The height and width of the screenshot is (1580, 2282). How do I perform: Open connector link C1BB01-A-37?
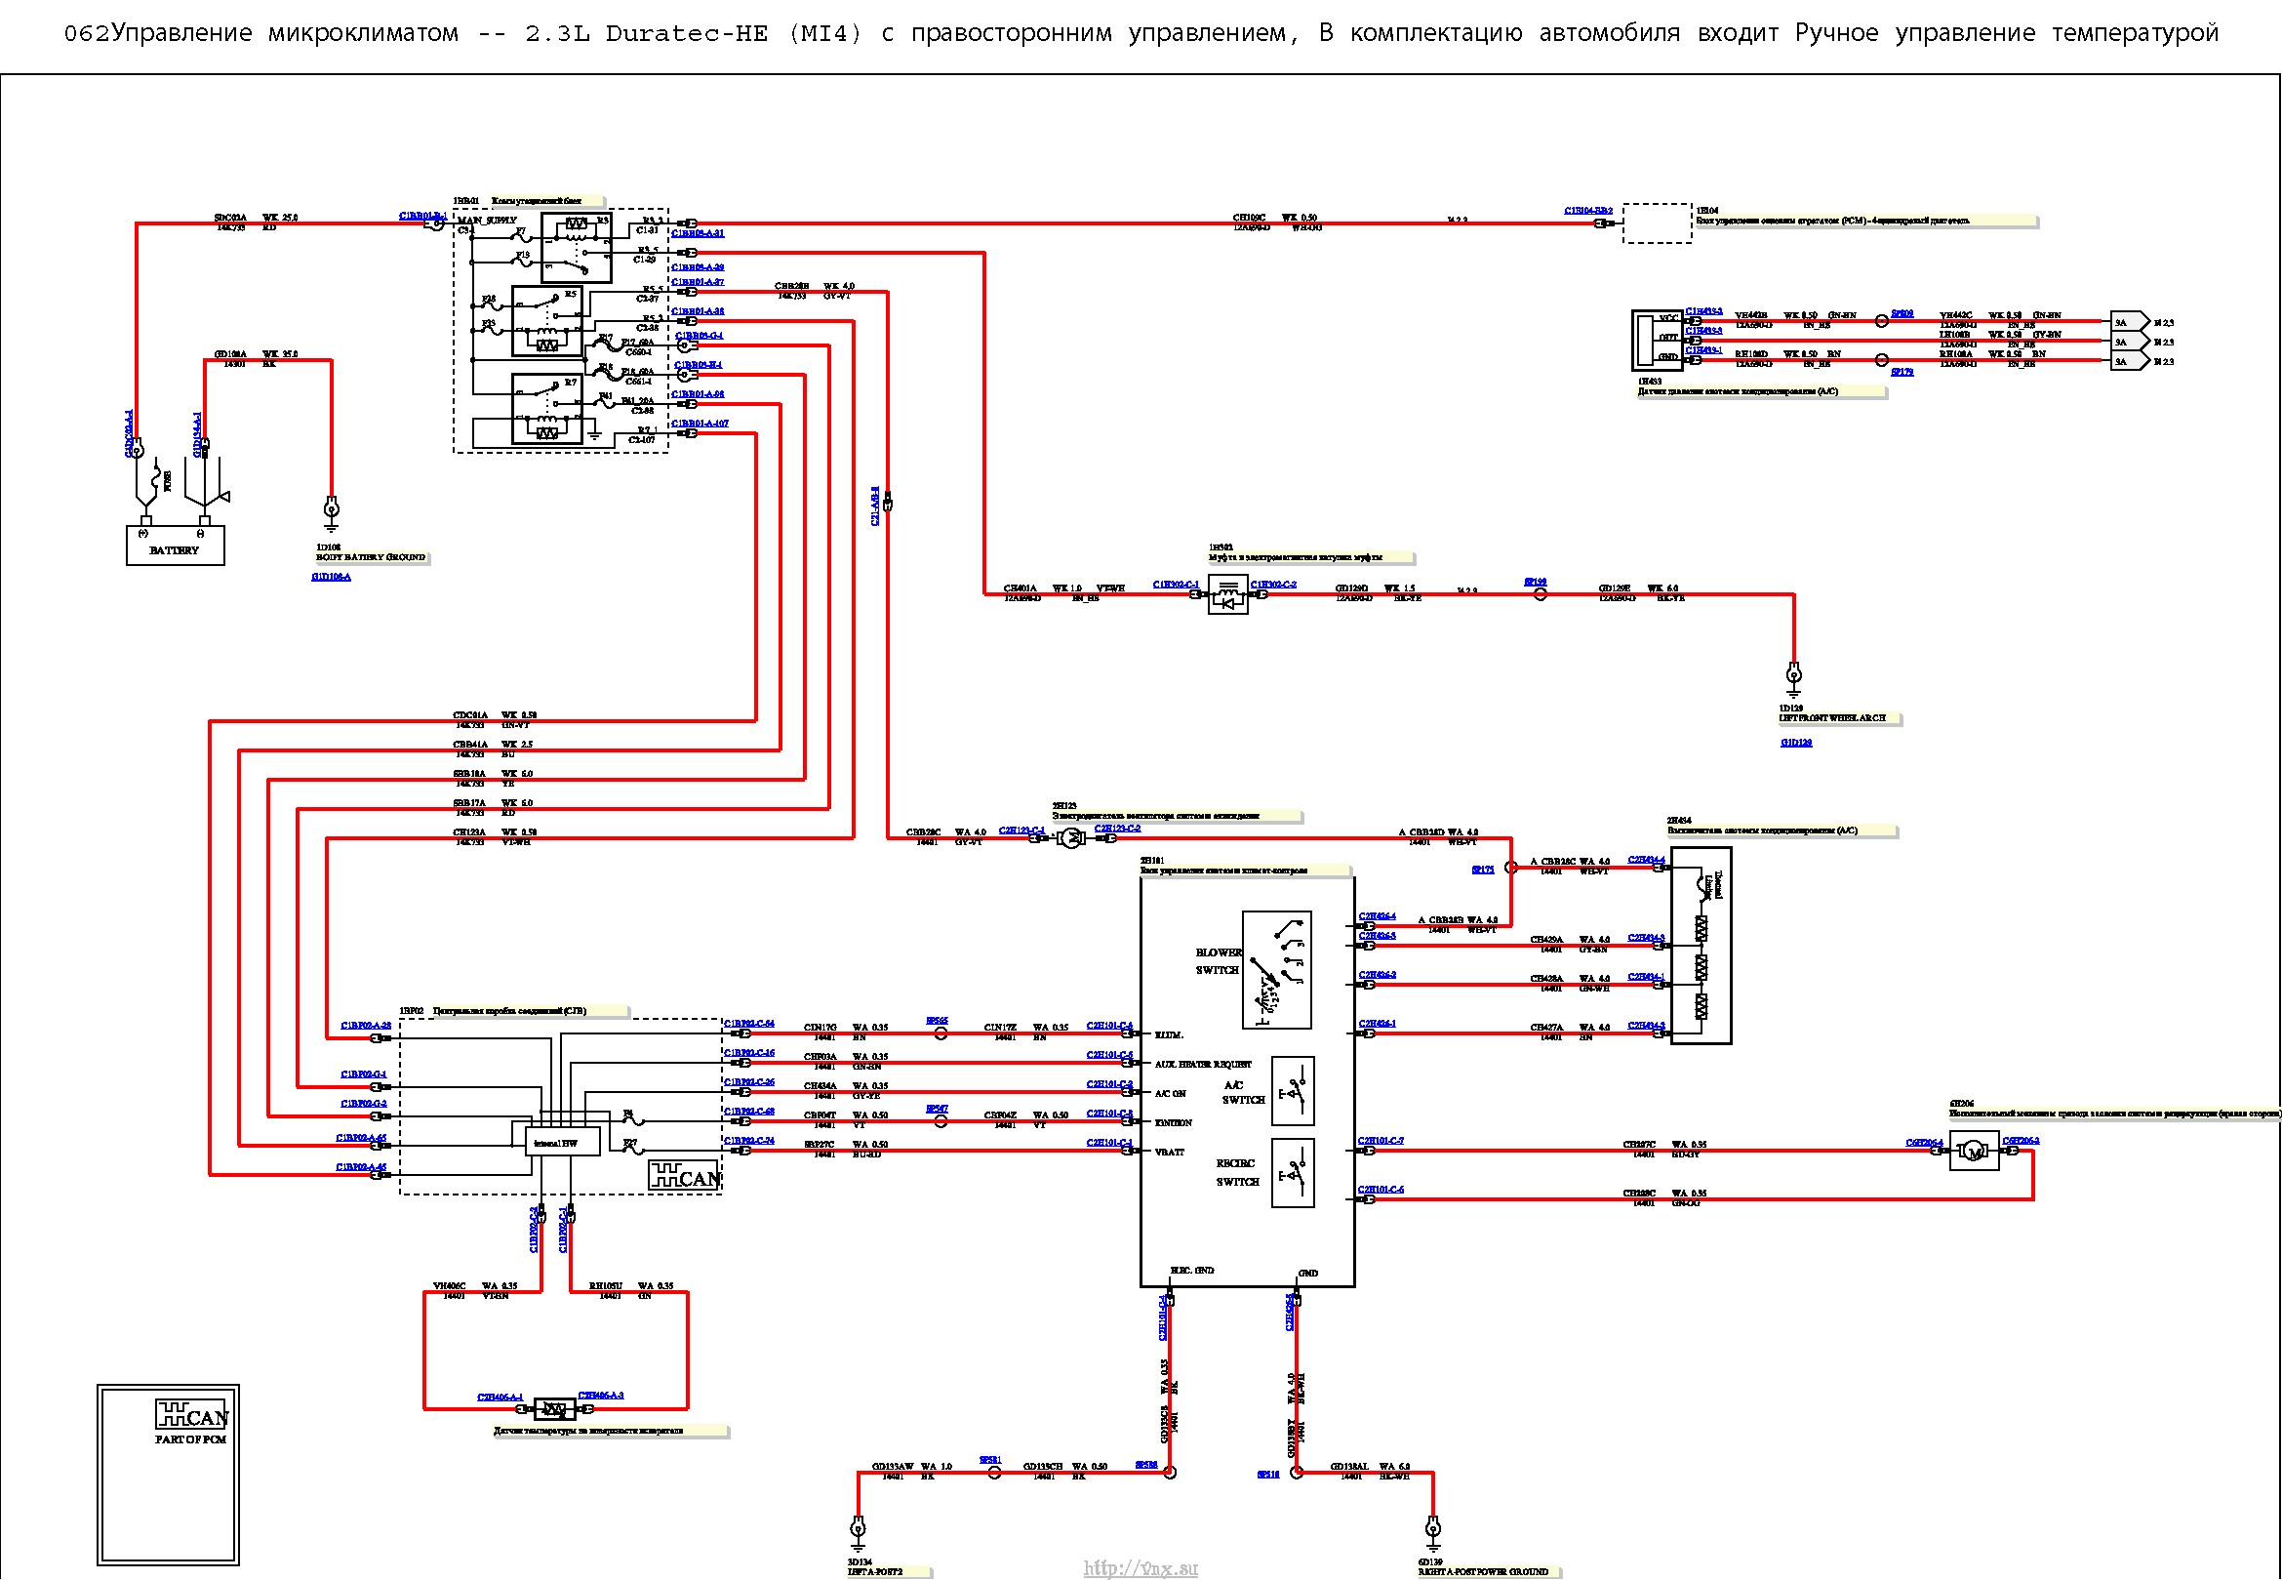tap(698, 282)
